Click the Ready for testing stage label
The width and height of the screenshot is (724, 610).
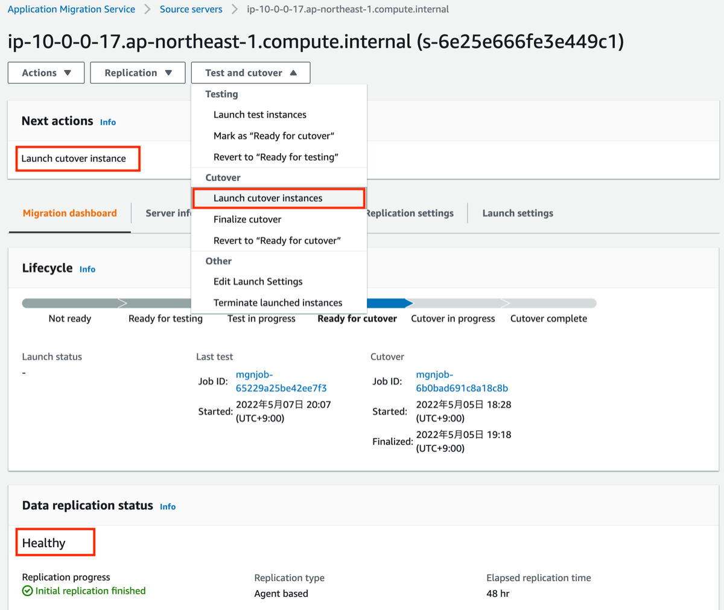165,319
